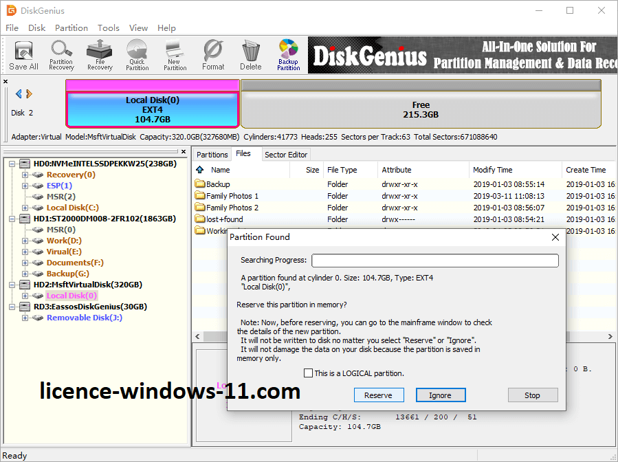Open the Partition Recovery tool

pos(61,55)
